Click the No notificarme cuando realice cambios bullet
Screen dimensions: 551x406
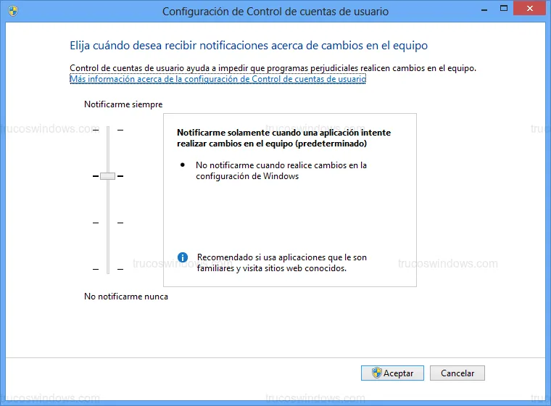(281, 170)
